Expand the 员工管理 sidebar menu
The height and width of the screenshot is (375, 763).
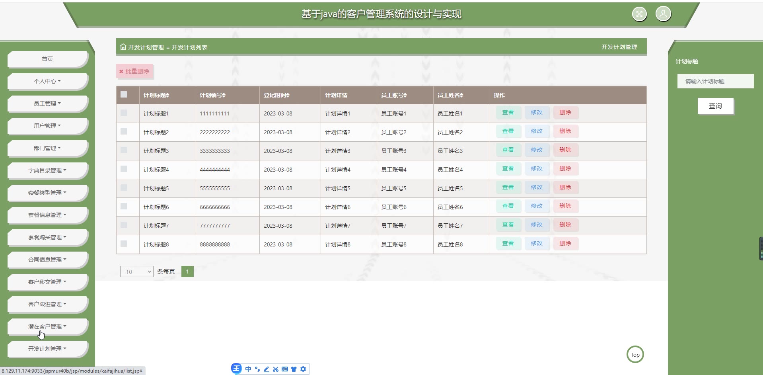[47, 104]
